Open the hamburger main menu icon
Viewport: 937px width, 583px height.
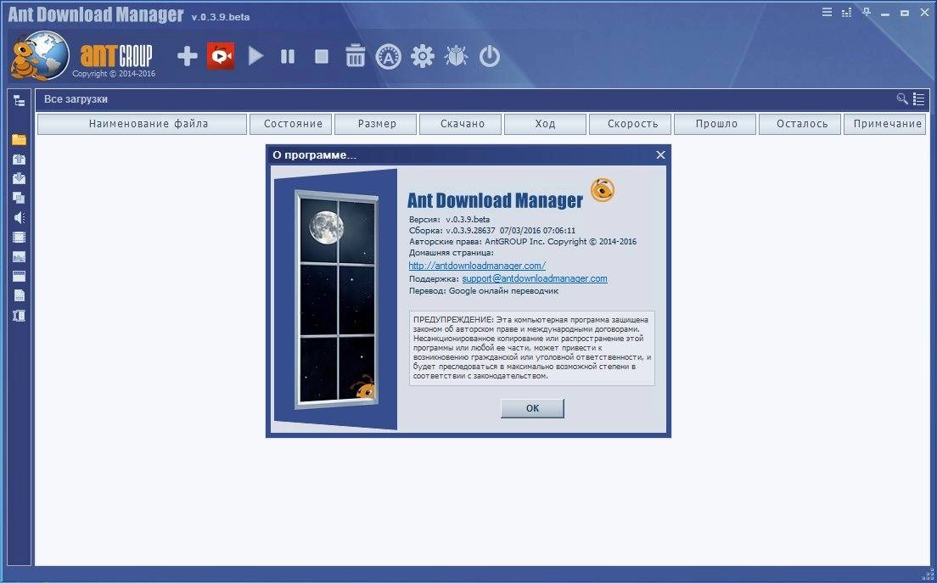(827, 12)
